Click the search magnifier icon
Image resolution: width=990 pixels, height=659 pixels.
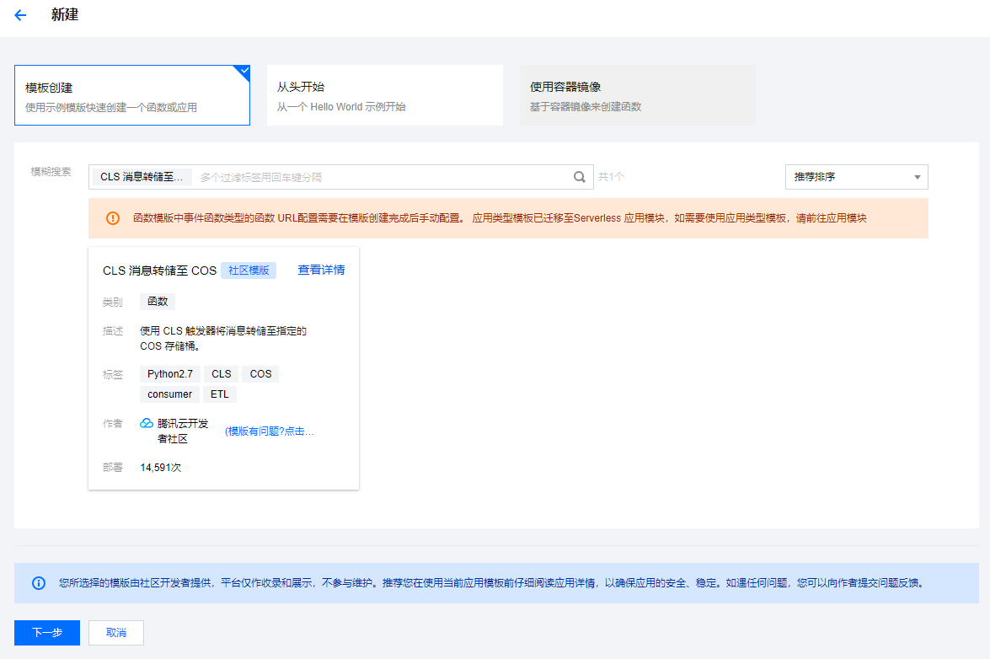(x=579, y=177)
